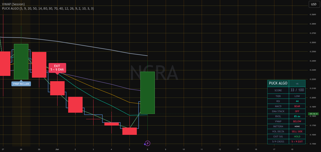
Task: Click the small sparkle icon beside lightning bolt
Action: [x=145, y=144]
